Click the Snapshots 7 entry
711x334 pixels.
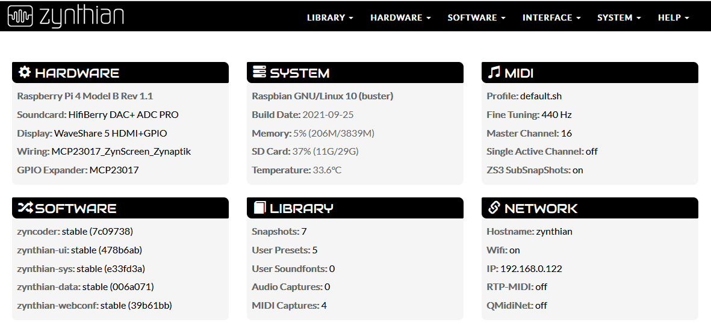pyautogui.click(x=279, y=232)
